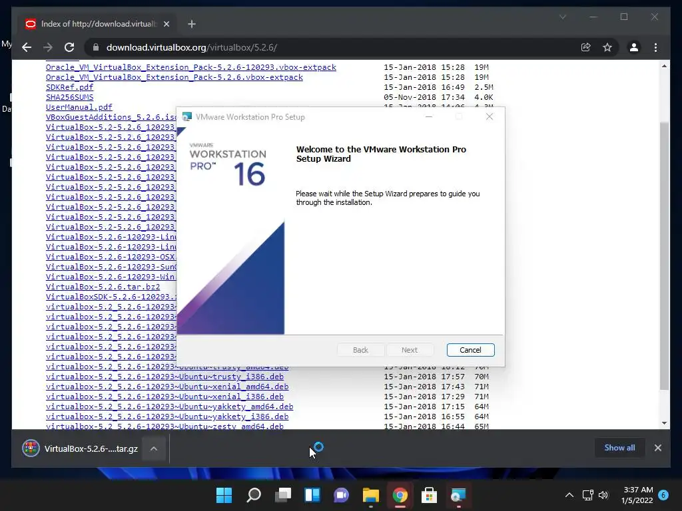Open Ubuntu yakkety amd64.deb link
This screenshot has height=511, width=682.
pyautogui.click(x=170, y=407)
